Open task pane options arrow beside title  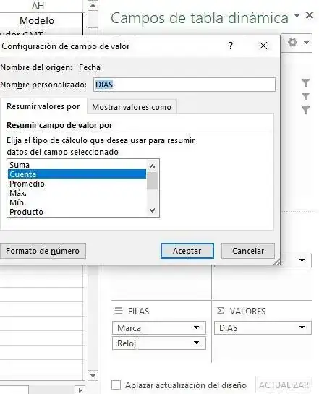click(x=297, y=15)
